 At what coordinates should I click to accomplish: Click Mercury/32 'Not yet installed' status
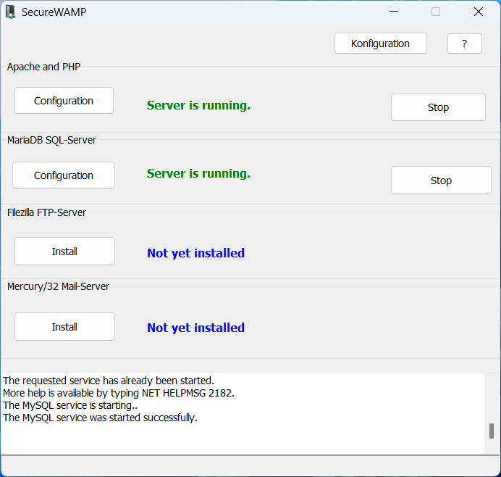point(196,328)
